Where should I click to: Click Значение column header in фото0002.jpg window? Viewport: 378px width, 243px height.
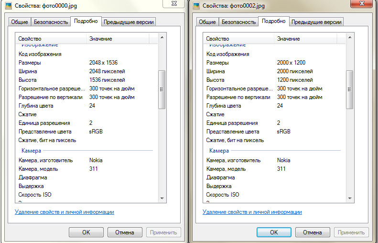point(305,39)
